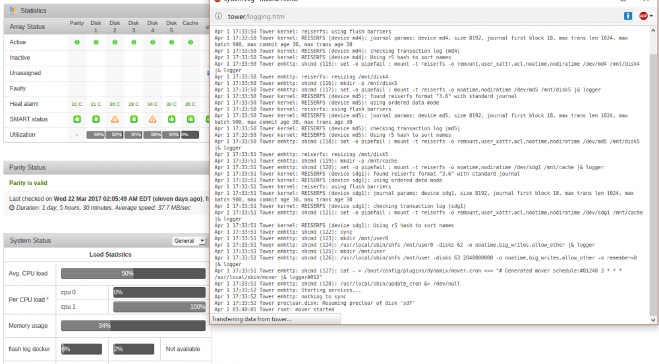The image size is (659, 364).
Task: Click the log usage 2% bar
Action: pos(134,349)
